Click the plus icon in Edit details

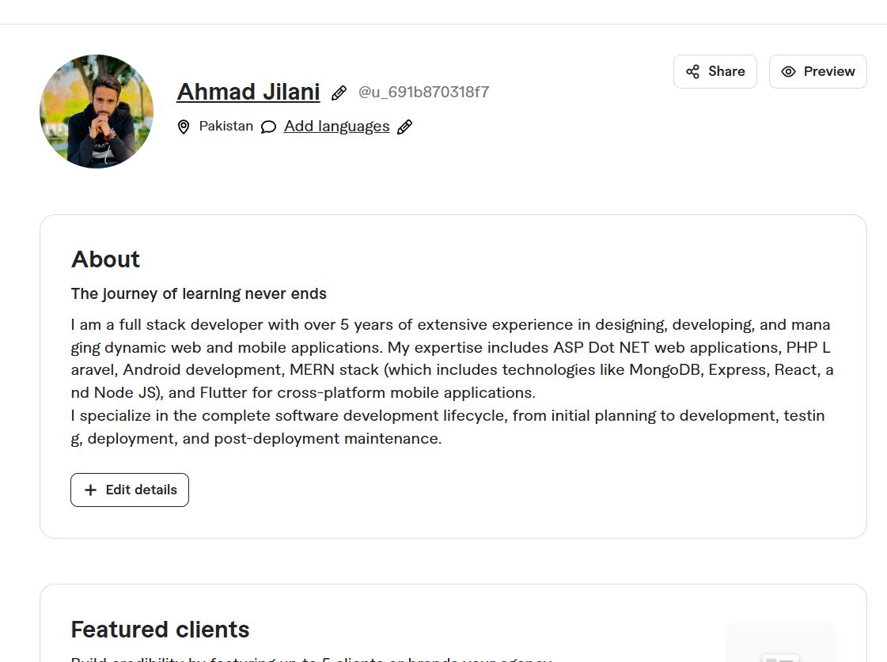point(90,490)
